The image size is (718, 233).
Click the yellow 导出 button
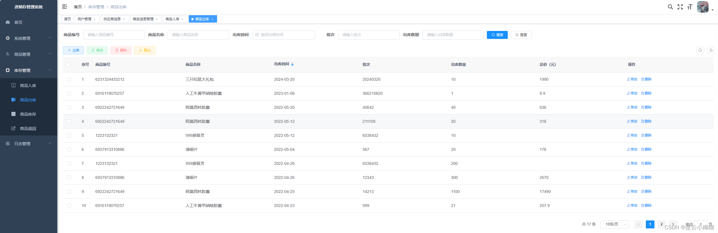(x=145, y=50)
